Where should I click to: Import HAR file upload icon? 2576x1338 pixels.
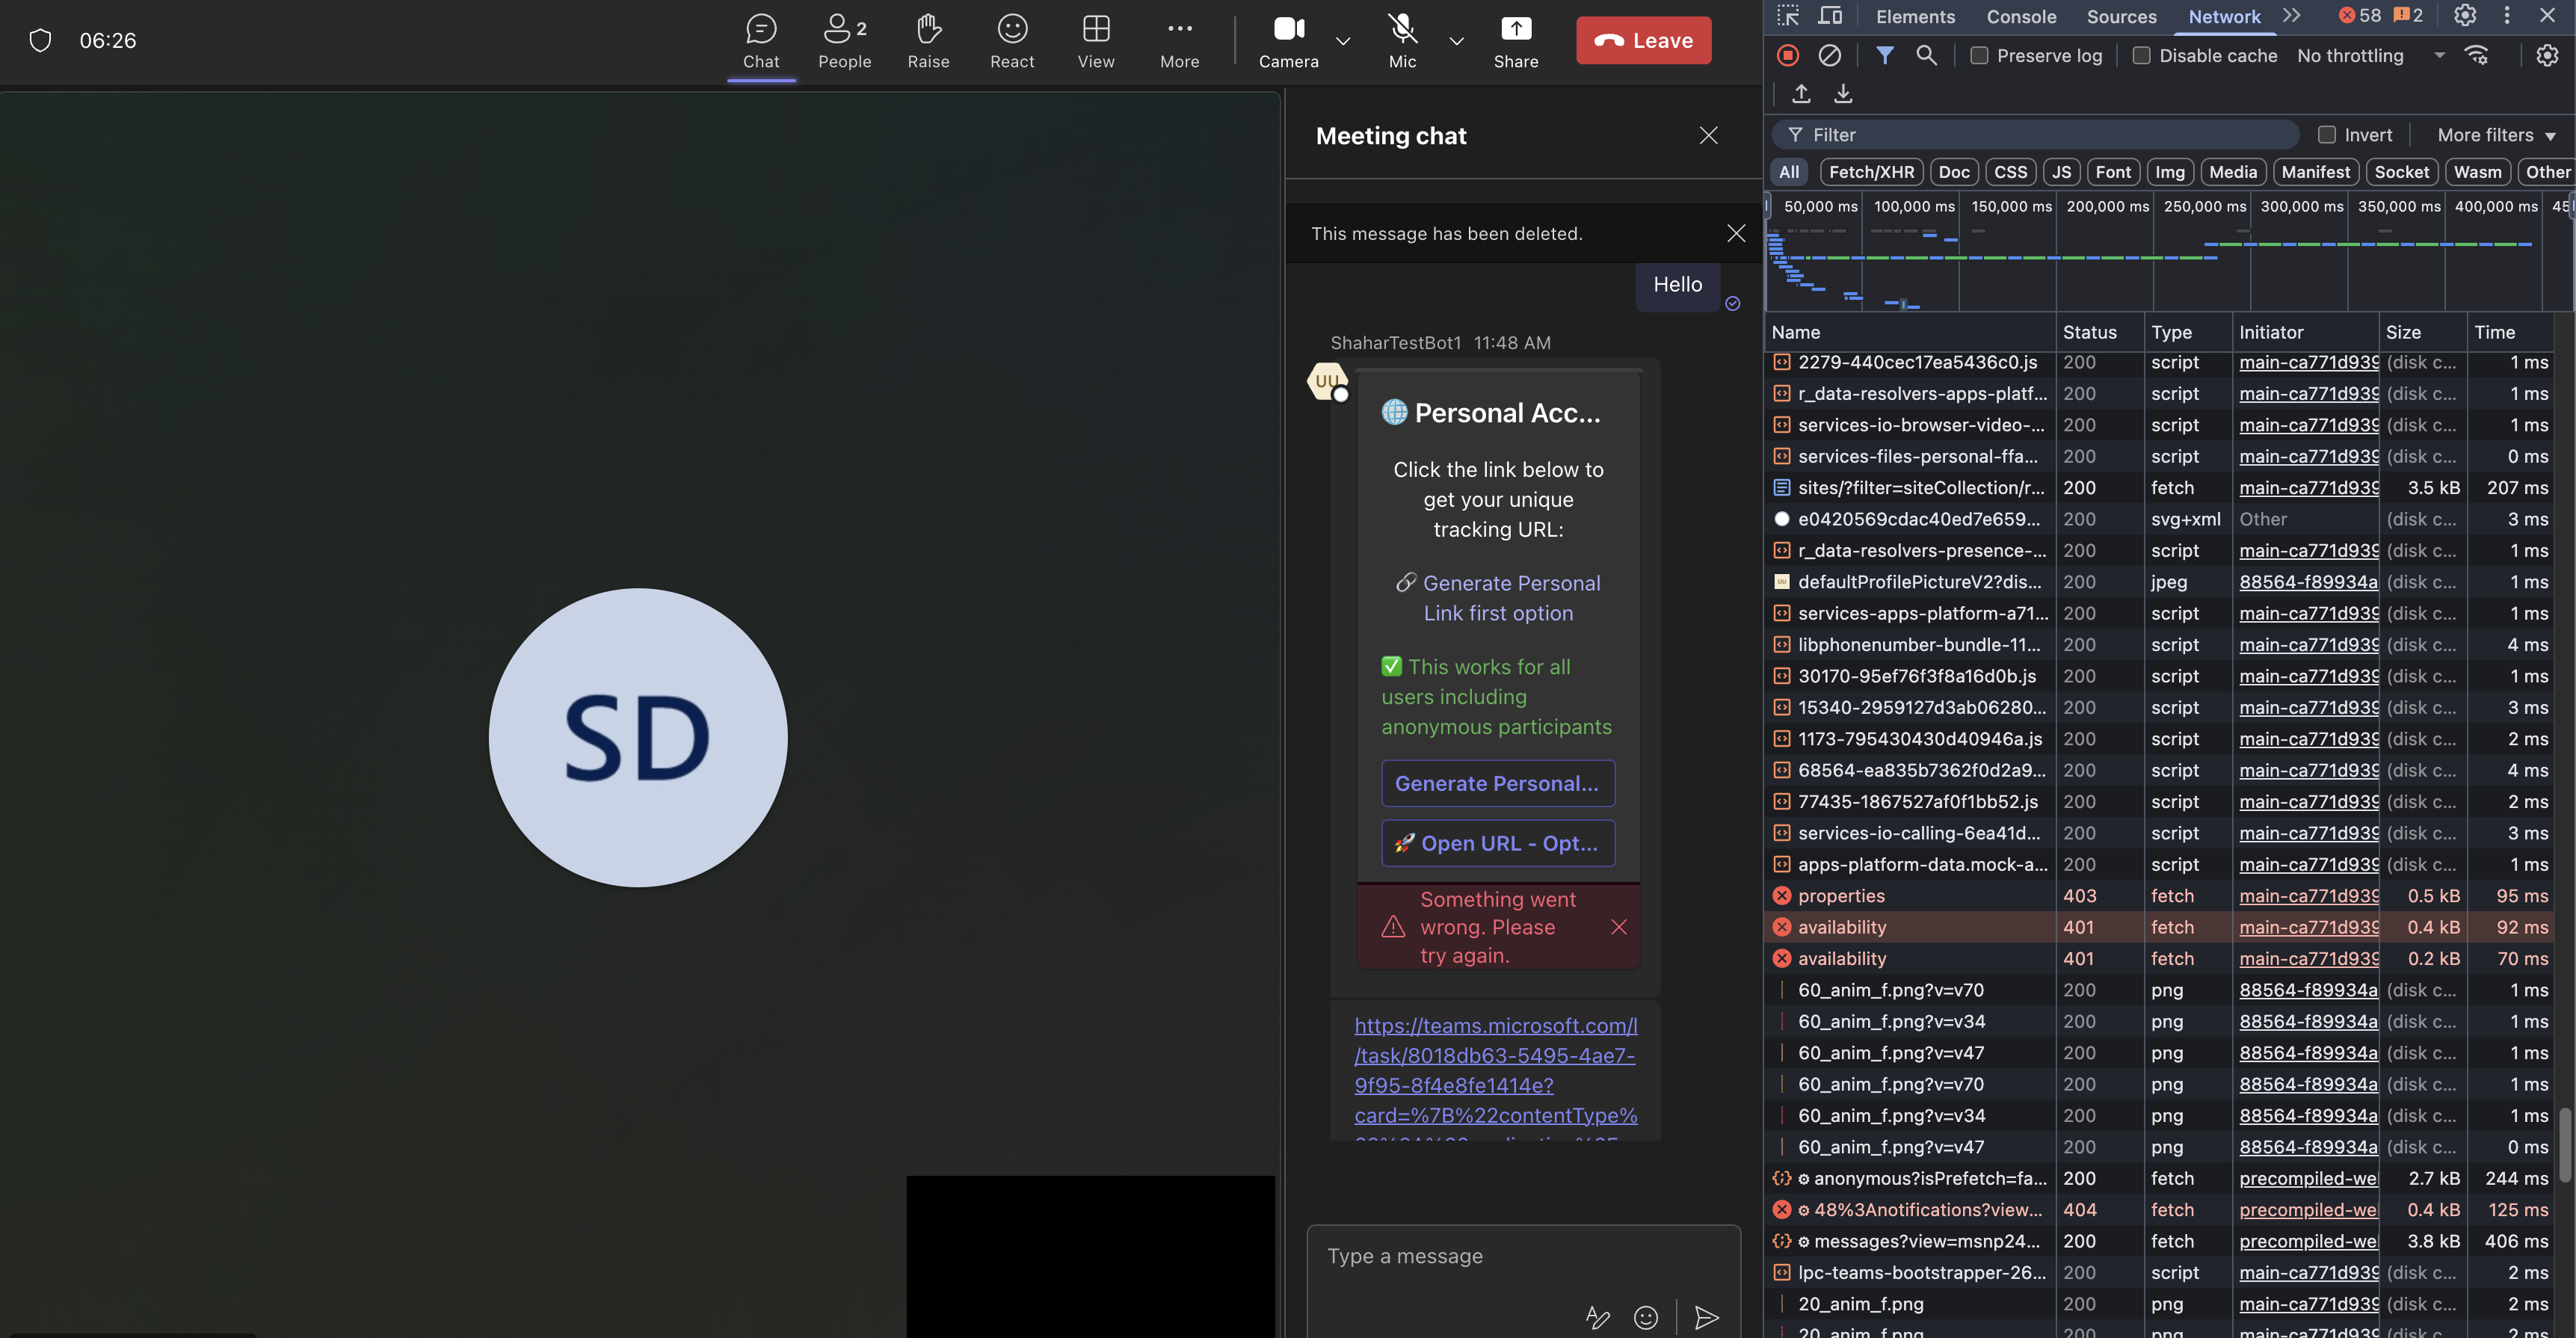[1801, 93]
